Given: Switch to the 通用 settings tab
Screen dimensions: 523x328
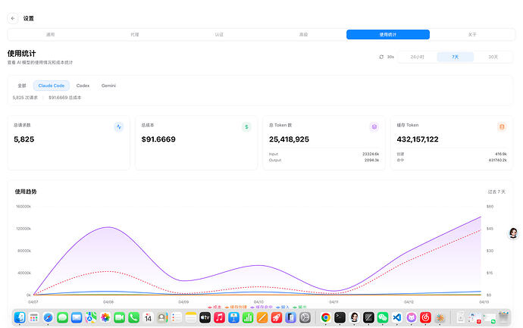Looking at the screenshot, I should 50,35.
